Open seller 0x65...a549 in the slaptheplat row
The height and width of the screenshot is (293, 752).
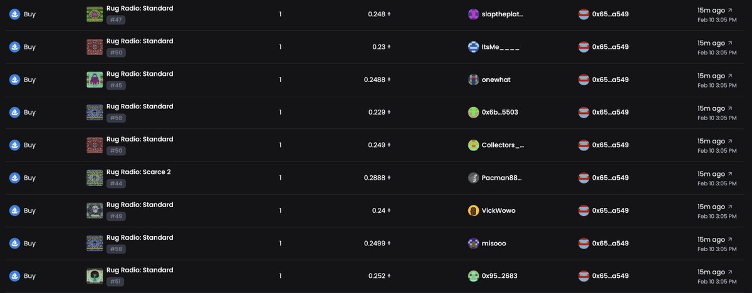(610, 14)
